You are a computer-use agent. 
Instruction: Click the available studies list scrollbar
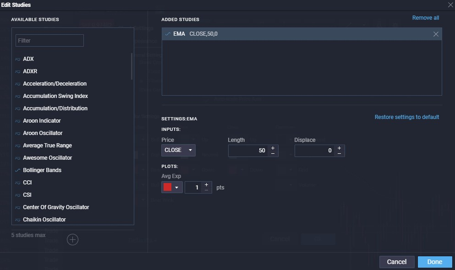click(x=132, y=66)
